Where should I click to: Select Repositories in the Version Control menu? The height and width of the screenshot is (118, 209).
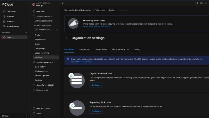click(x=40, y=40)
